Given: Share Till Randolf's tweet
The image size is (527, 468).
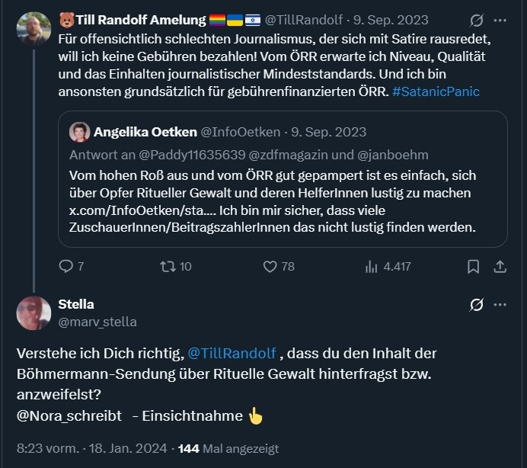Looking at the screenshot, I should 500,266.
